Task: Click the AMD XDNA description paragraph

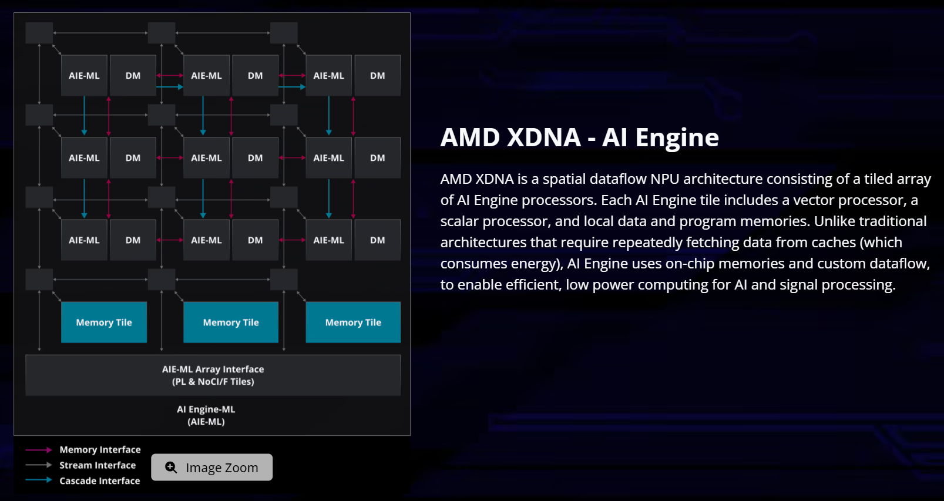Action: 686,231
